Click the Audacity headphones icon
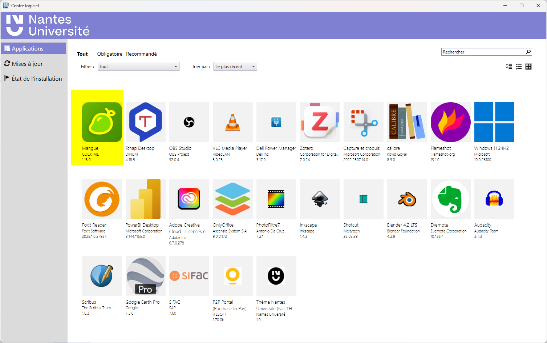 click(x=494, y=199)
